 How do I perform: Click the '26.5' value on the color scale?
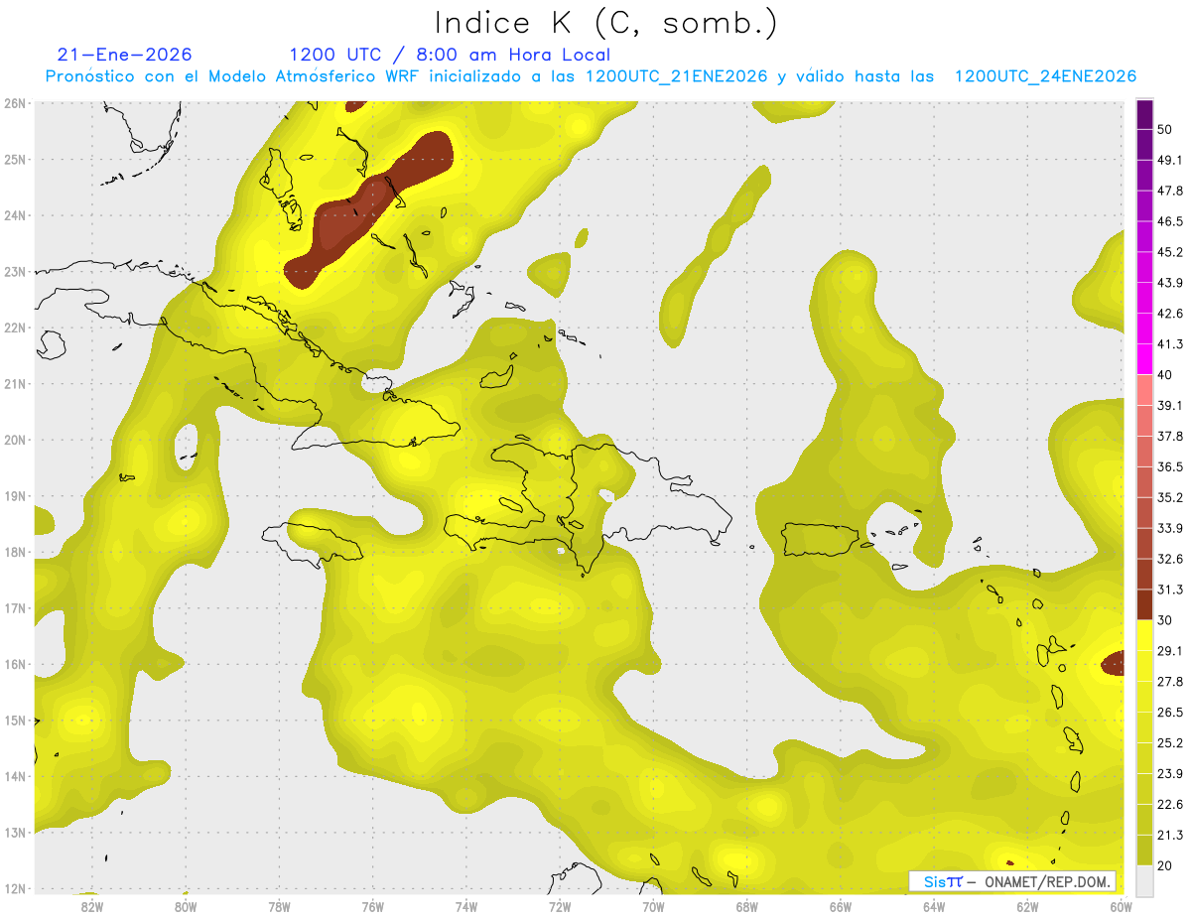pyautogui.click(x=1169, y=713)
